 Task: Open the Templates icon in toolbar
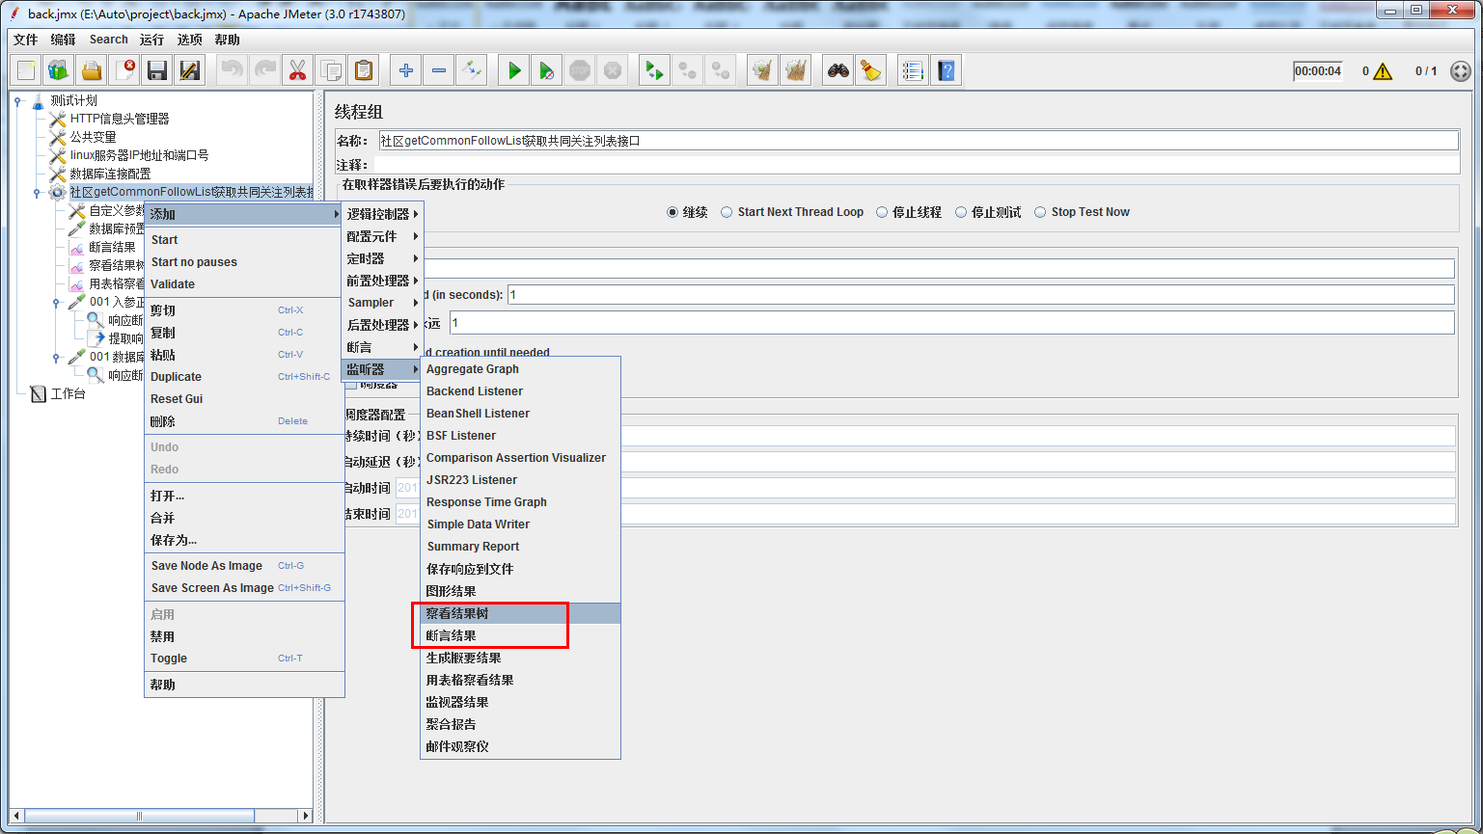click(x=59, y=70)
